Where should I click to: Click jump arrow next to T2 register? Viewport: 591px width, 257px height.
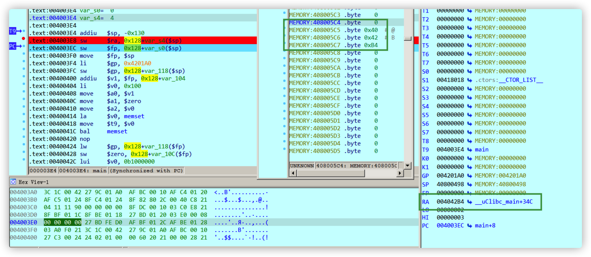469,19
